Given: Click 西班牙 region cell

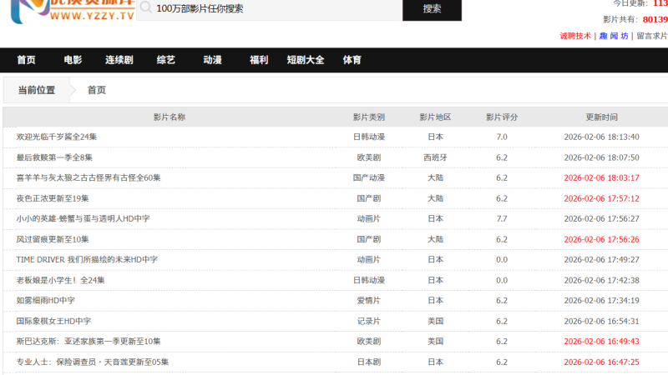Looking at the screenshot, I should coord(435,157).
